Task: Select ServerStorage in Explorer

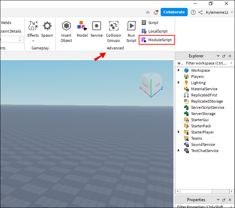Action: pyautogui.click(x=203, y=114)
